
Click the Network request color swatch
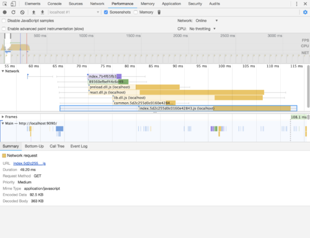pyautogui.click(x=4, y=156)
